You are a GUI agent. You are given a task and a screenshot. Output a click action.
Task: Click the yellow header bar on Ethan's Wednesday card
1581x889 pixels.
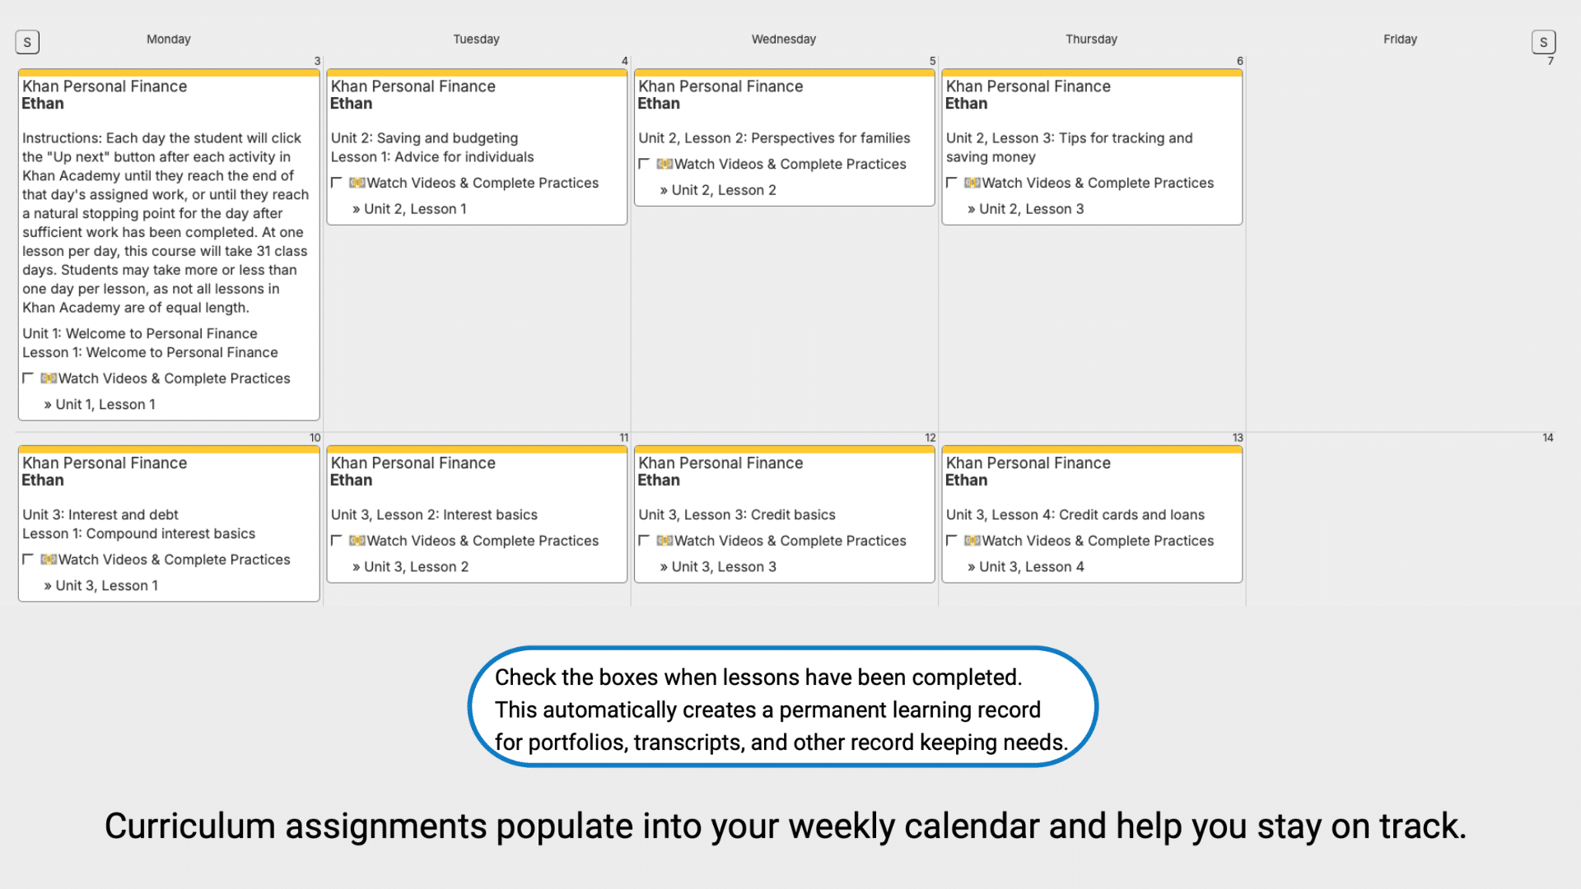pos(783,72)
